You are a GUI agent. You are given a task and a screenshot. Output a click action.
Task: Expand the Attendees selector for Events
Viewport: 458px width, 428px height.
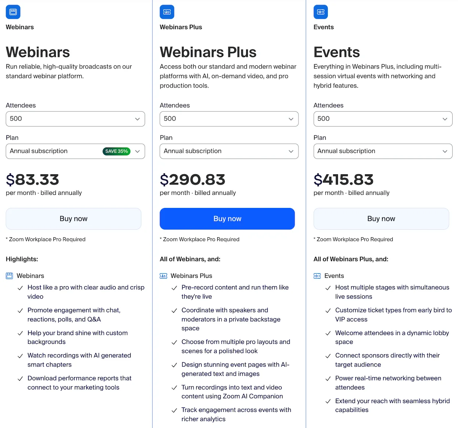[x=383, y=119]
